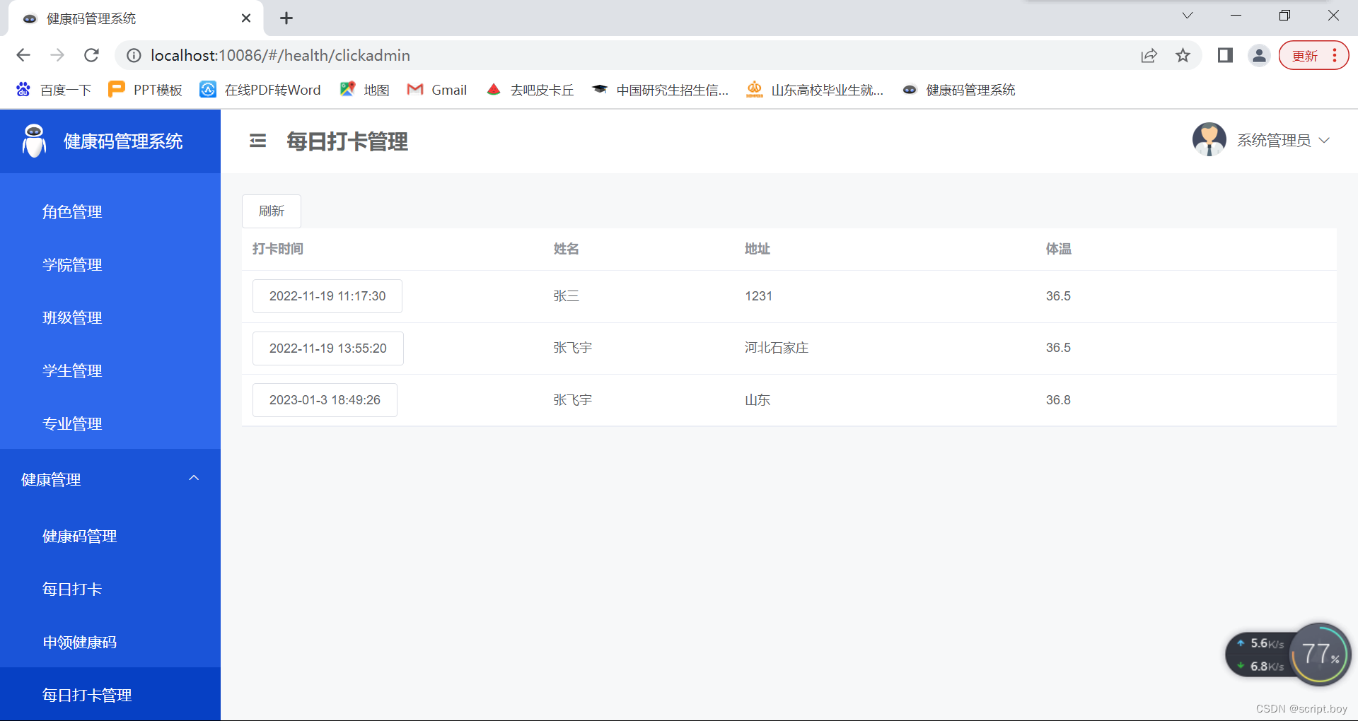Screen dimensions: 1358x721
Task: Click the 更新 browser update button
Action: coord(1313,55)
